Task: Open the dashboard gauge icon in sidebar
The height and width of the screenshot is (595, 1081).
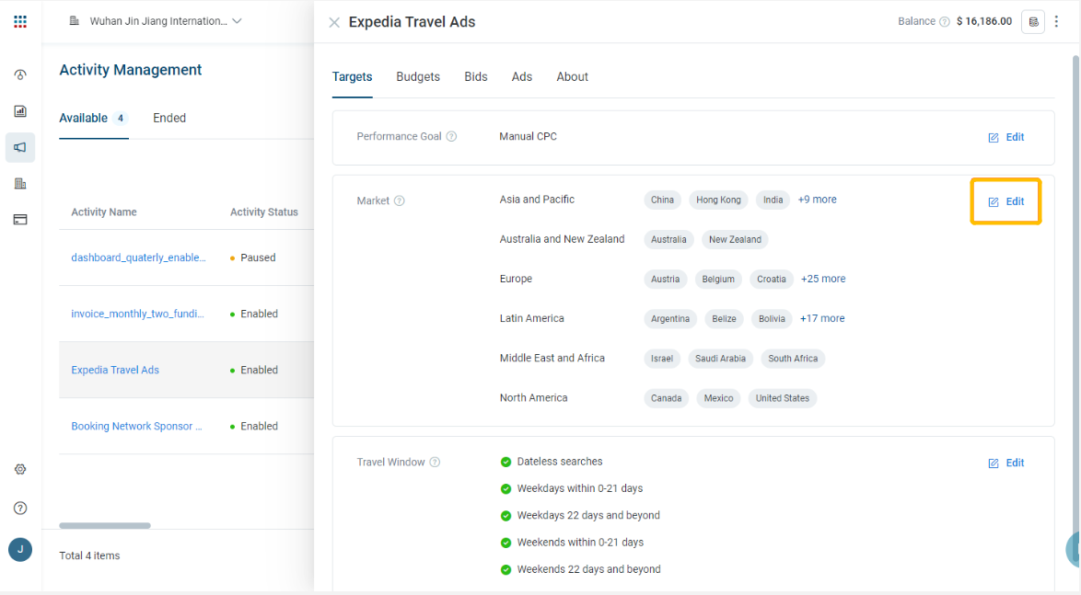Action: [x=20, y=74]
